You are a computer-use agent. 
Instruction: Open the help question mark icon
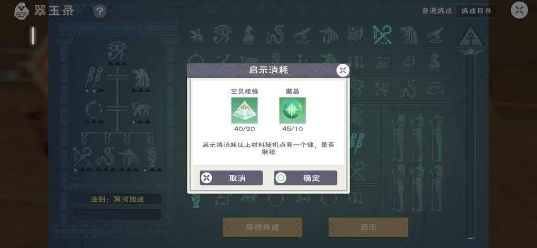point(100,11)
